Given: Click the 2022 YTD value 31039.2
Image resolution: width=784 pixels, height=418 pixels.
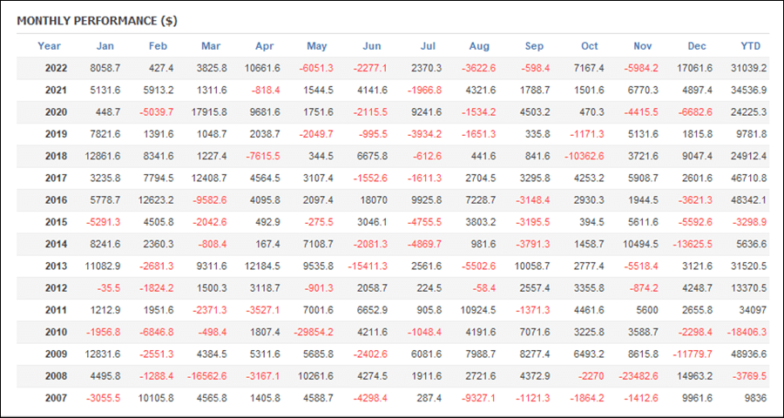Looking at the screenshot, I should click(x=747, y=69).
